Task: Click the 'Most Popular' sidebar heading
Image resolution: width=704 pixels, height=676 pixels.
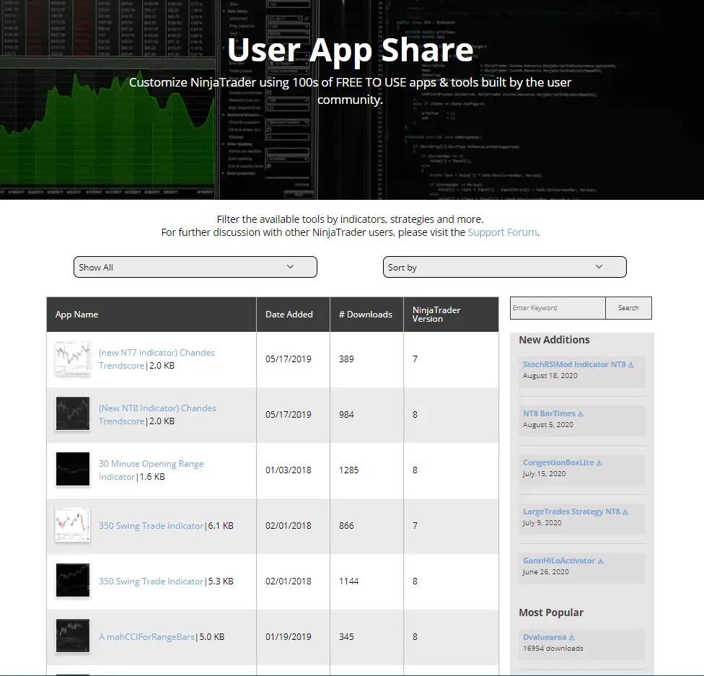Action: click(x=551, y=613)
